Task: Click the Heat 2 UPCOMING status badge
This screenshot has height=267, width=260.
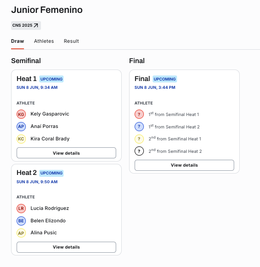Action: [x=51, y=173]
